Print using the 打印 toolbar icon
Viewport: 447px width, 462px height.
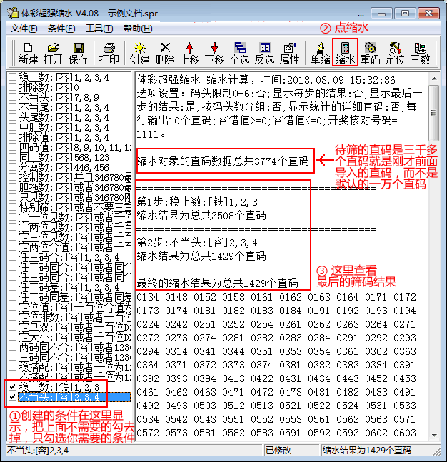click(x=109, y=54)
